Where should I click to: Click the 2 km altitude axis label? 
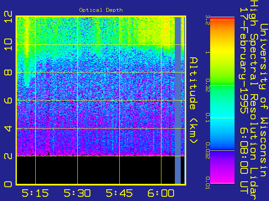click(8, 156)
